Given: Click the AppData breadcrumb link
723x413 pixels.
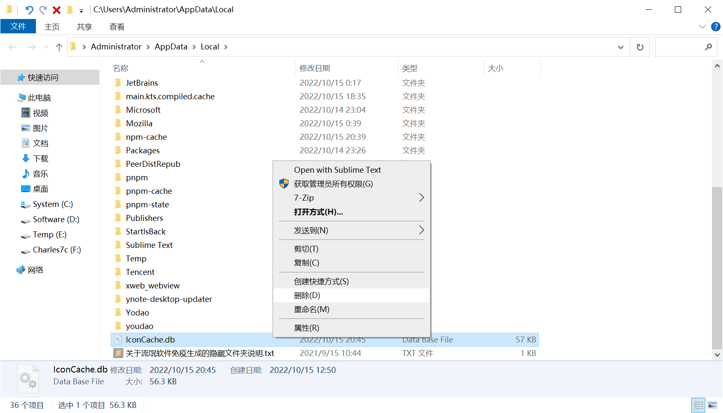Looking at the screenshot, I should (171, 46).
